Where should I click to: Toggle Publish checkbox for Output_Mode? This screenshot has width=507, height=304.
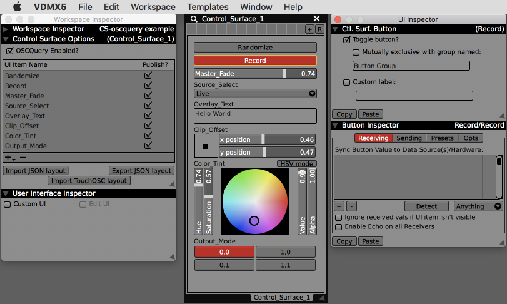(148, 146)
